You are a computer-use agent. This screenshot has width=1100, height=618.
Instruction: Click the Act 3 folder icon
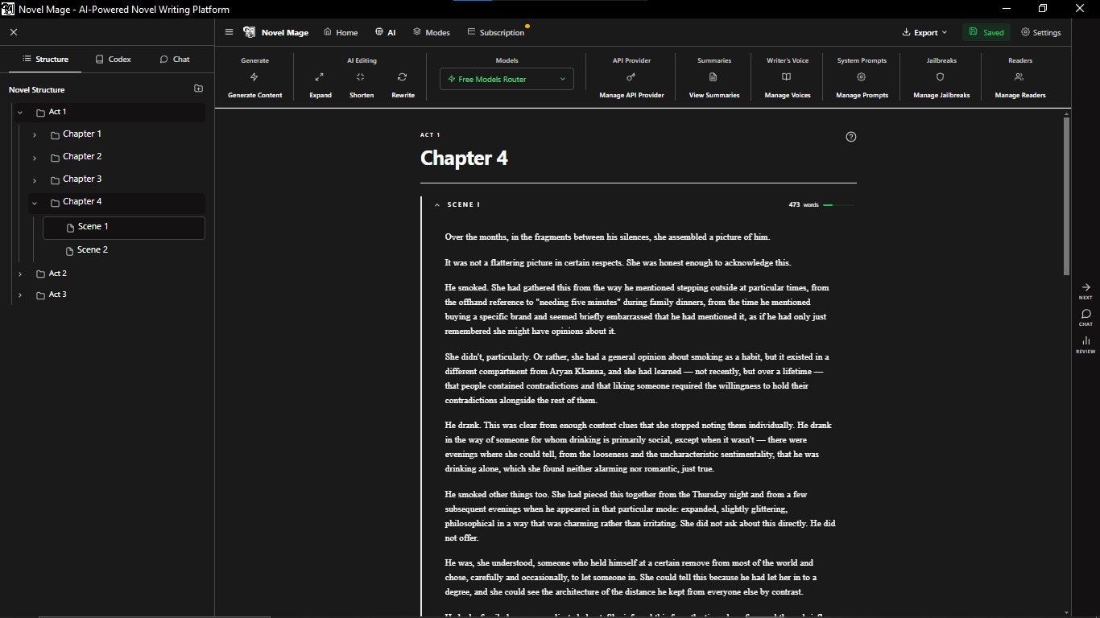(40, 295)
